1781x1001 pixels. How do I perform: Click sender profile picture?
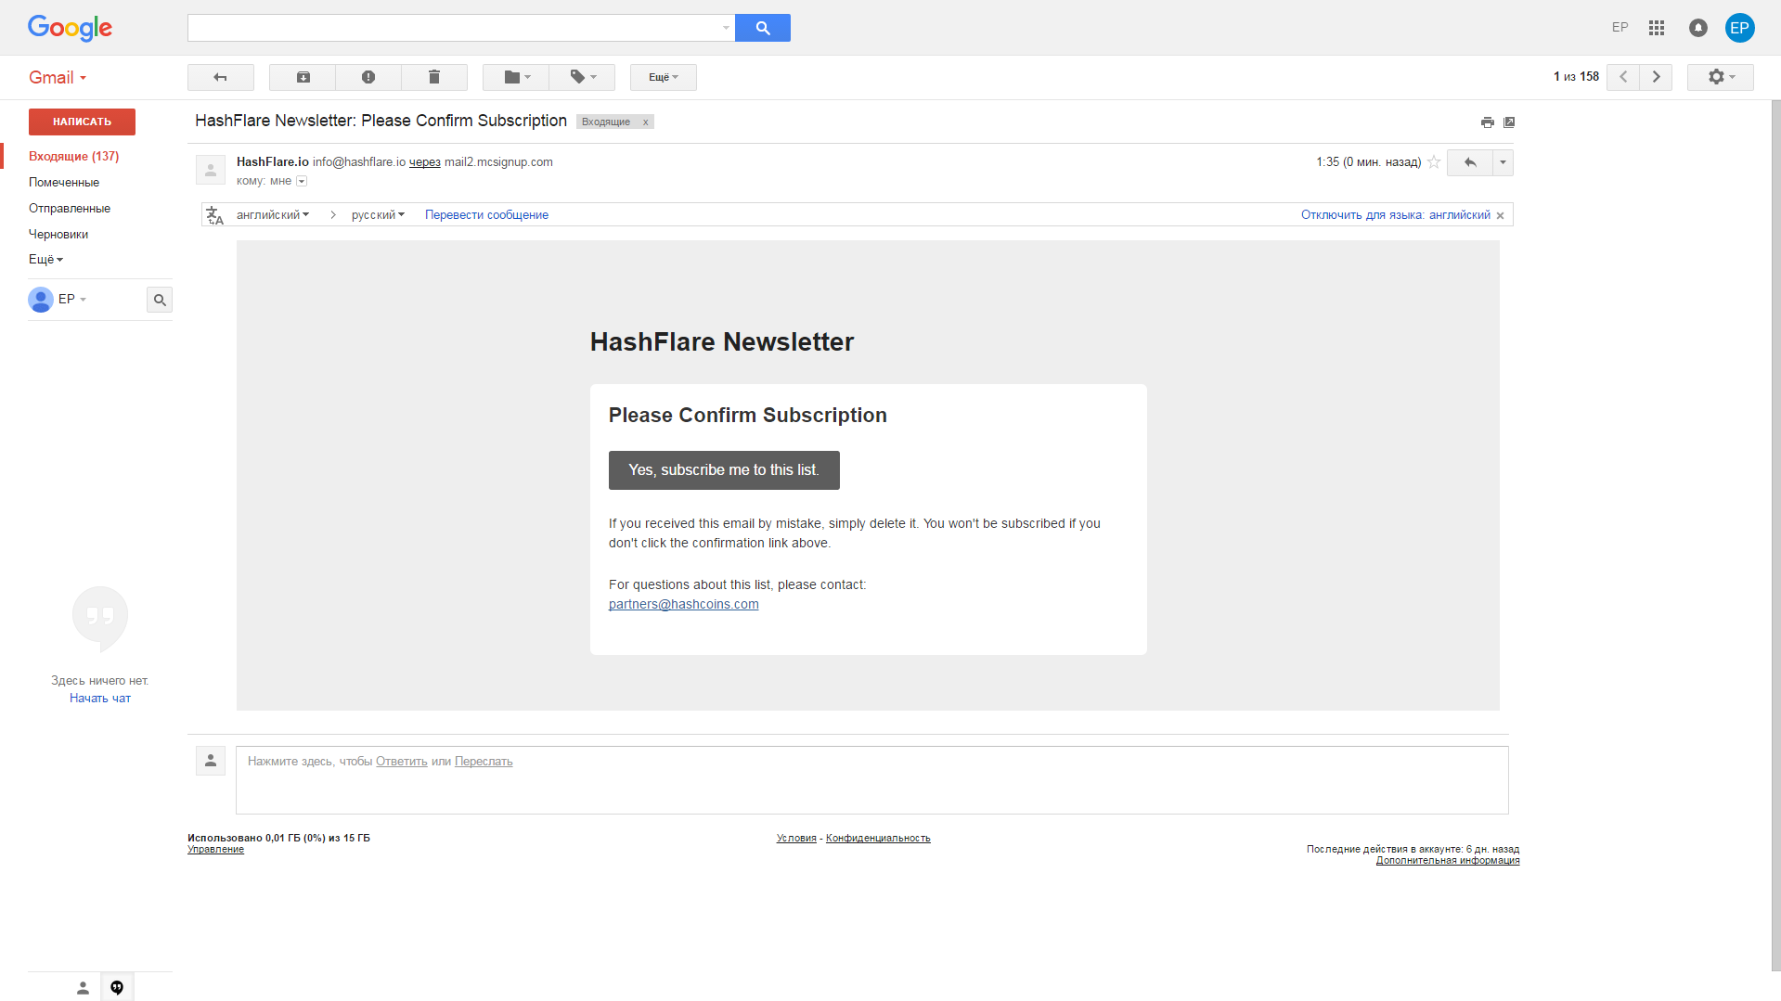(211, 170)
